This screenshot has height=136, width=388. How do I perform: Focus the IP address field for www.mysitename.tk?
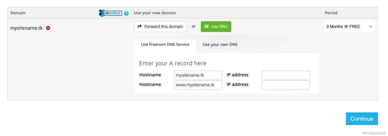pyautogui.click(x=286, y=85)
